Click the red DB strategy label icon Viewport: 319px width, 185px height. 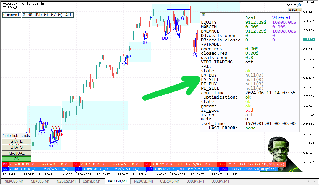pyautogui.click(x=5, y=164)
